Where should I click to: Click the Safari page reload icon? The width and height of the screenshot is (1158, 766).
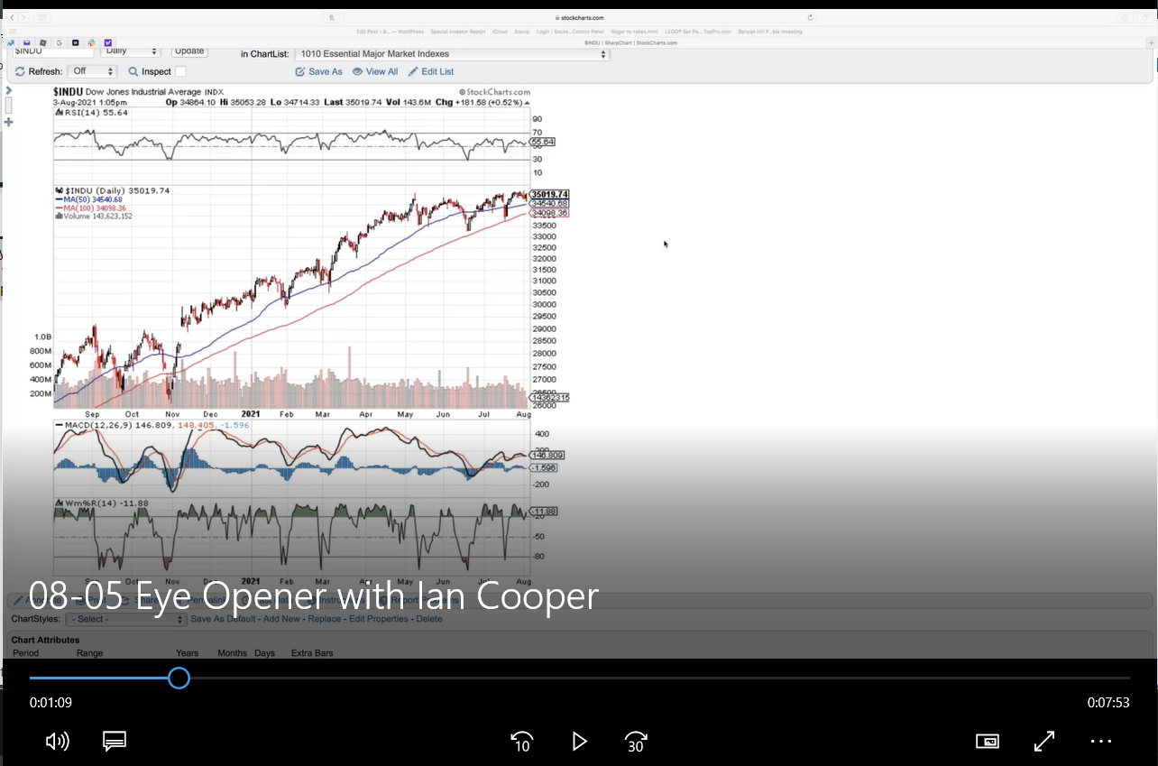[x=811, y=17]
